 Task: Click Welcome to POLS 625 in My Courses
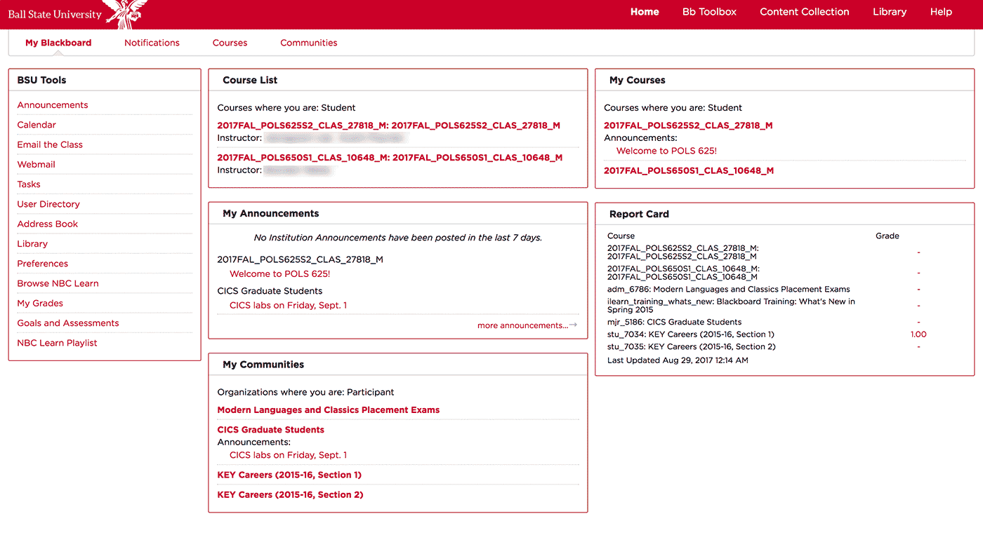(x=666, y=151)
